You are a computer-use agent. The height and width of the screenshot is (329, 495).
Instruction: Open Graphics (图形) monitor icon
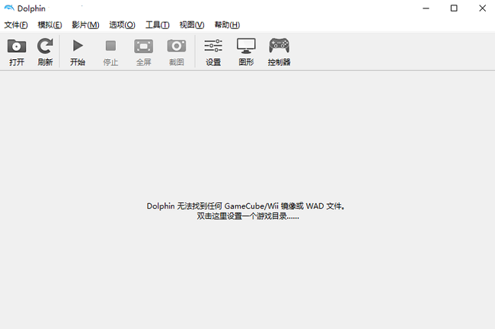point(246,47)
